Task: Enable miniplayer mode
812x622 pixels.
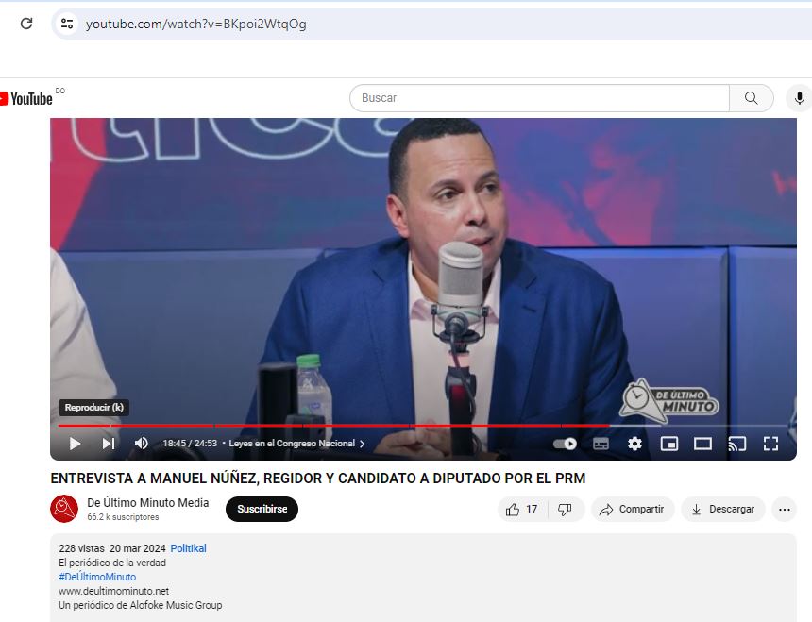Action: click(x=669, y=444)
